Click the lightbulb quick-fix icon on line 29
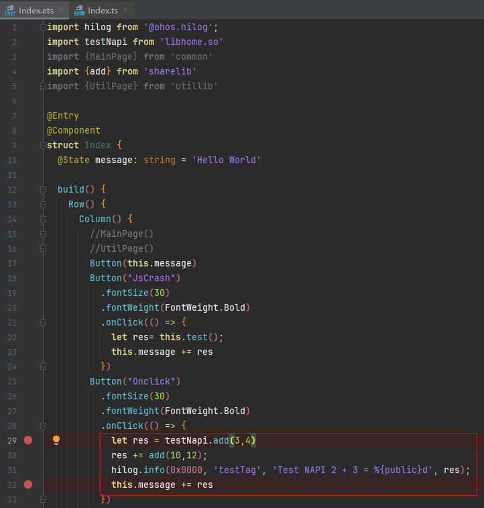This screenshot has width=484, height=508. pos(56,440)
